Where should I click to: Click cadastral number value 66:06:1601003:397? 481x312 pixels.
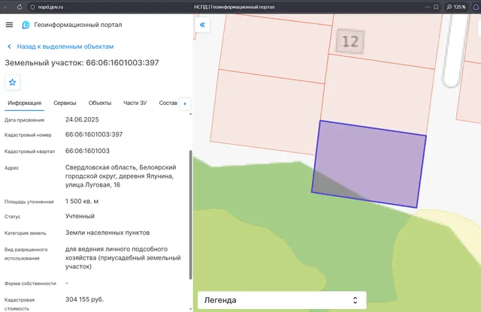94,134
